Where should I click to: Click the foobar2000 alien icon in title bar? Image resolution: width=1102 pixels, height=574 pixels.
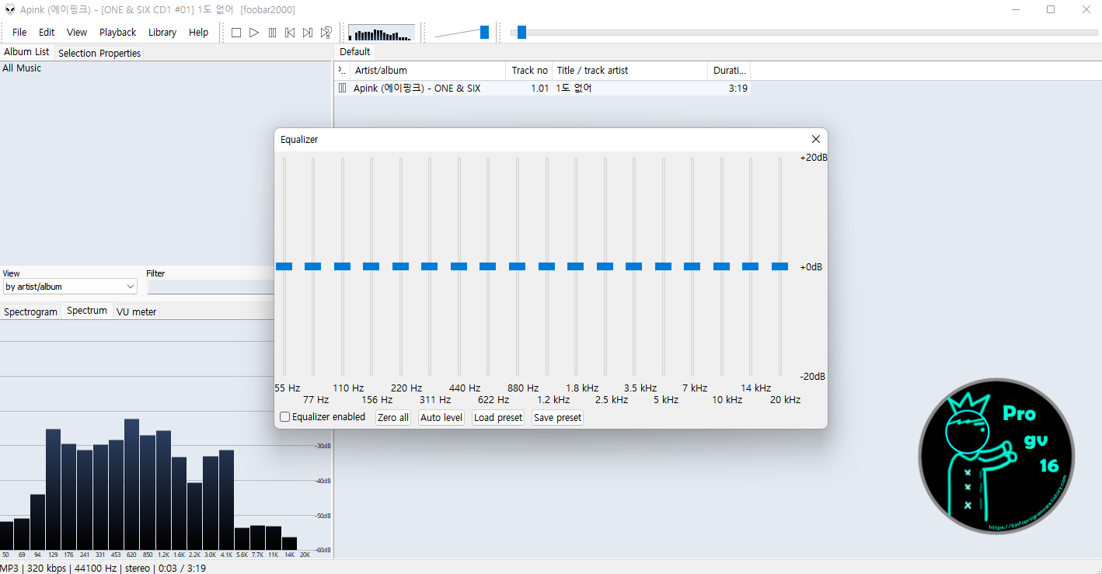[x=9, y=9]
